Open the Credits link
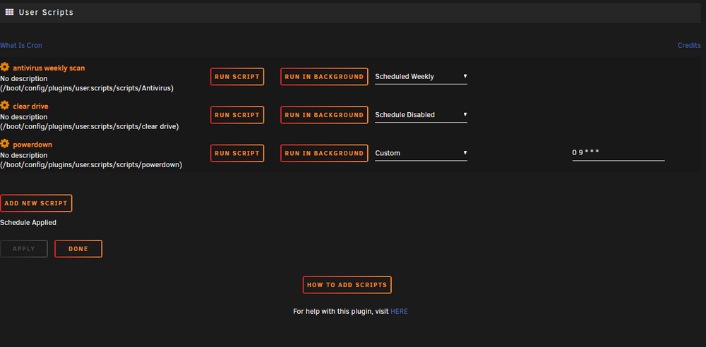This screenshot has height=347, width=706. (689, 45)
